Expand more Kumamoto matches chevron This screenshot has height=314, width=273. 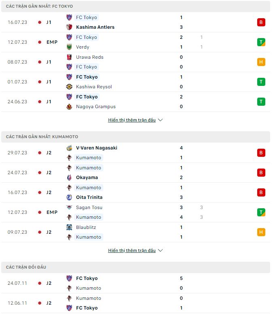pos(160,250)
